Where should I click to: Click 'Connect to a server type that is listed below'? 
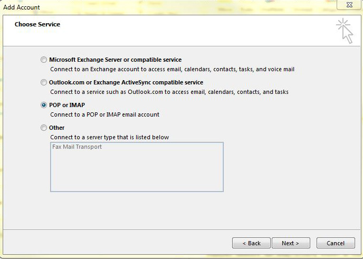(x=110, y=137)
